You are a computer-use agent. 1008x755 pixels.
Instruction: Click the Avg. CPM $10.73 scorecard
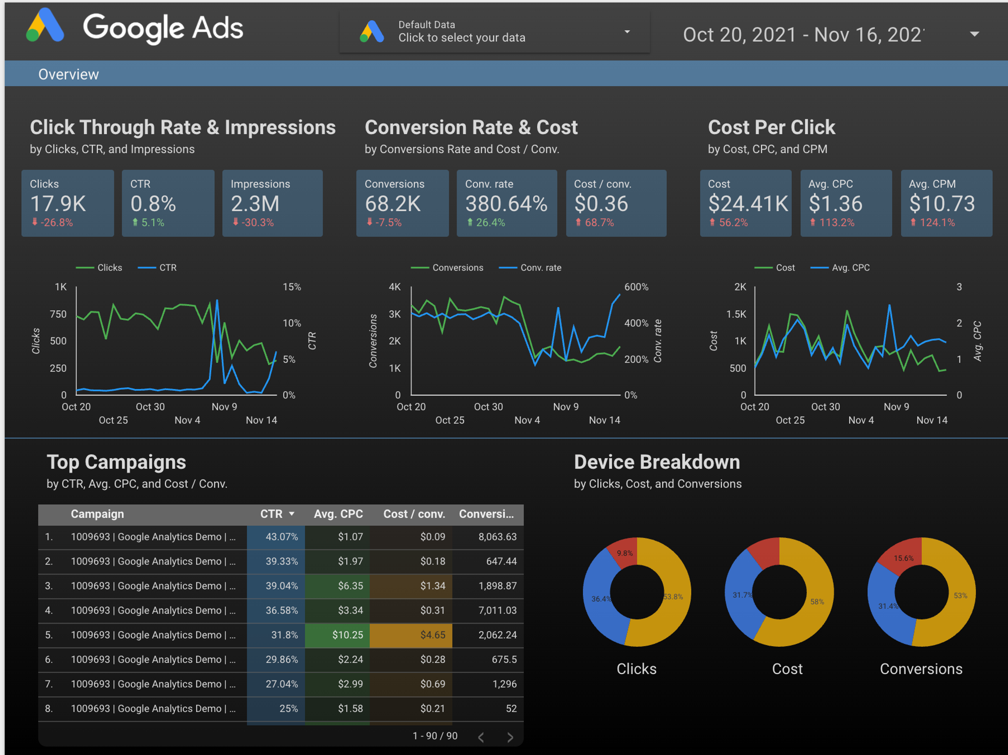(x=947, y=203)
